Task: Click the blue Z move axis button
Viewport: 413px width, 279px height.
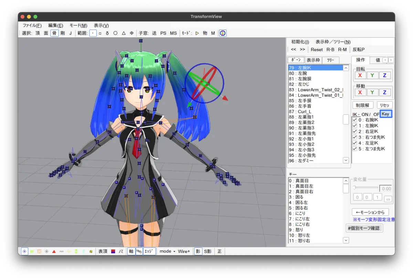Action: (385, 92)
